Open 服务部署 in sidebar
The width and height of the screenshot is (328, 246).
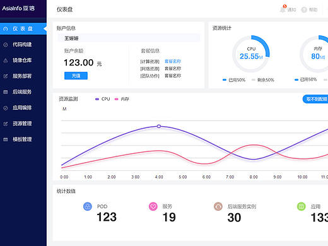click(x=22, y=76)
